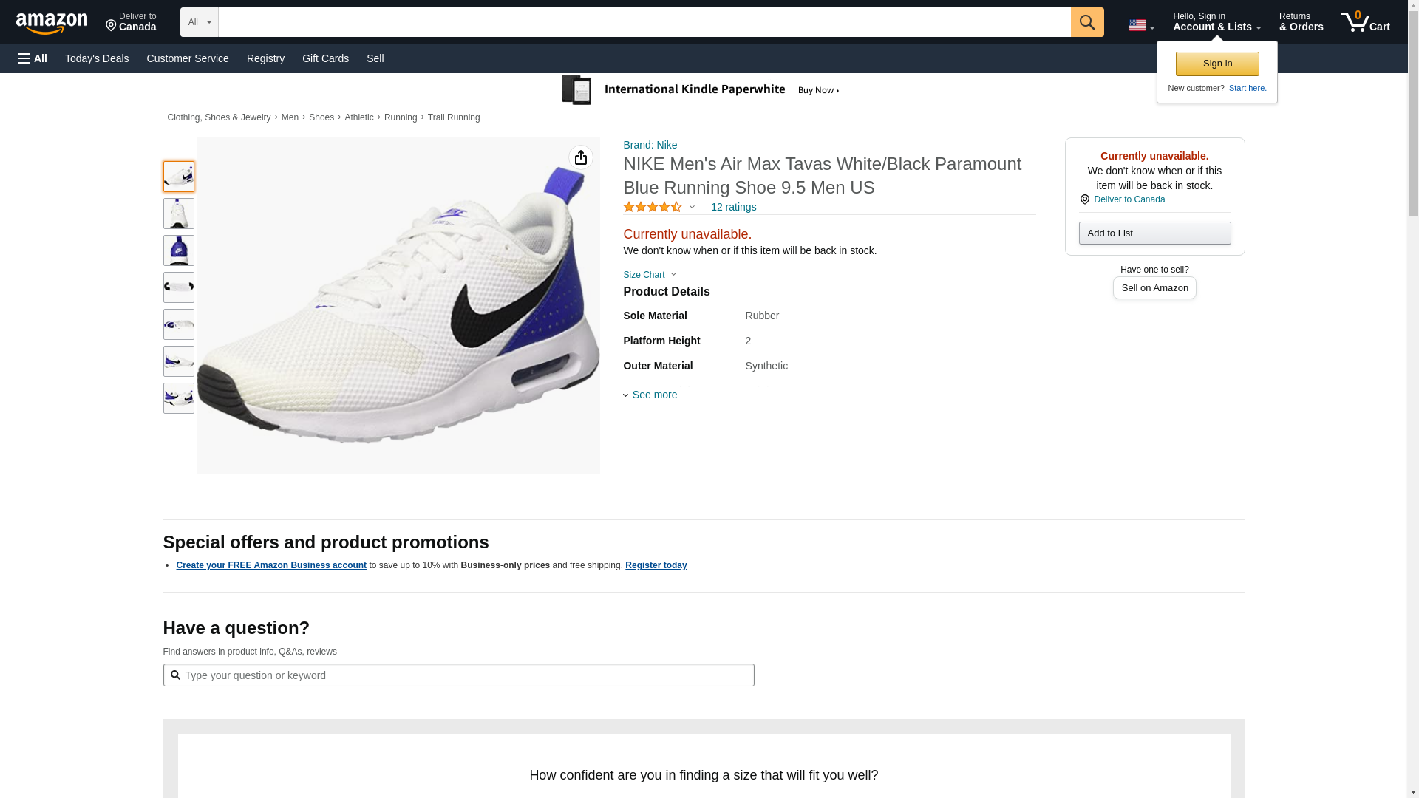Select the second shoe thumbnail image
Viewport: 1419px width, 798px height.
pos(179,214)
